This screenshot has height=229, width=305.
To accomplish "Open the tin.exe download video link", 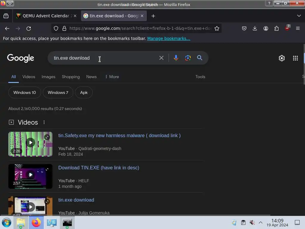I will point(76,200).
